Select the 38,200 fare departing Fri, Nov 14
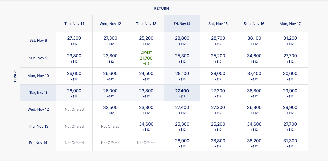The image size is (328, 161). 254,143
